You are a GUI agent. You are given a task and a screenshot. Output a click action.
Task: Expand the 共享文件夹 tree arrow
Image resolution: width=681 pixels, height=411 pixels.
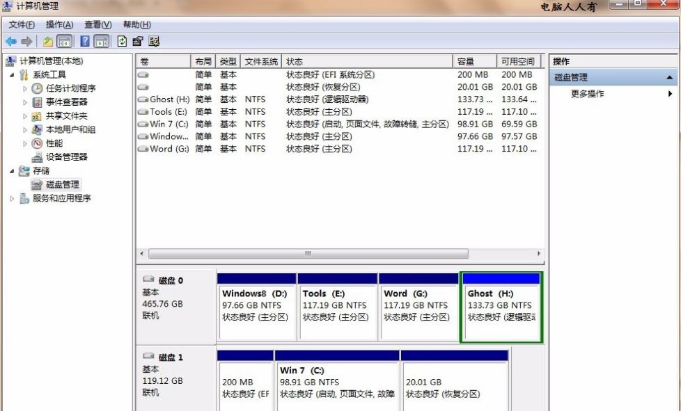pyautogui.click(x=25, y=116)
